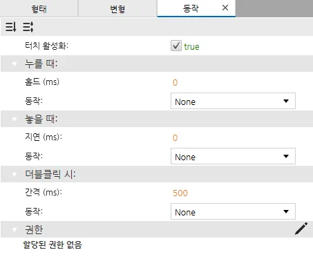This screenshot has height=259, width=313.
Task: Click the pencil edit icon in 권한 row
Action: [x=301, y=229]
